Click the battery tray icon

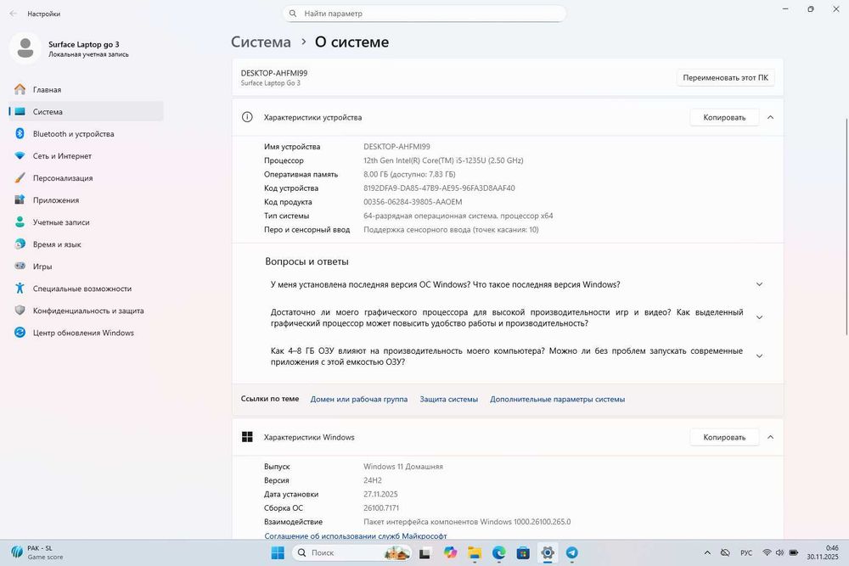[793, 552]
